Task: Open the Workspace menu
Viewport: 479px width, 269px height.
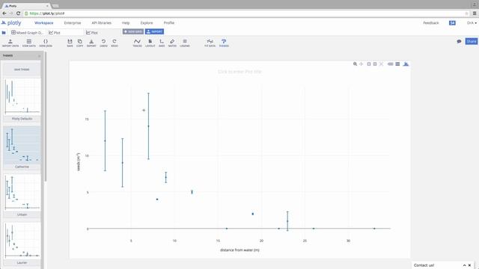Action: coord(43,23)
